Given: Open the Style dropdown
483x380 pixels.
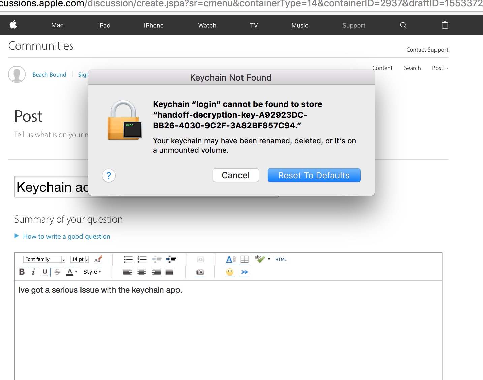Looking at the screenshot, I should pos(92,272).
